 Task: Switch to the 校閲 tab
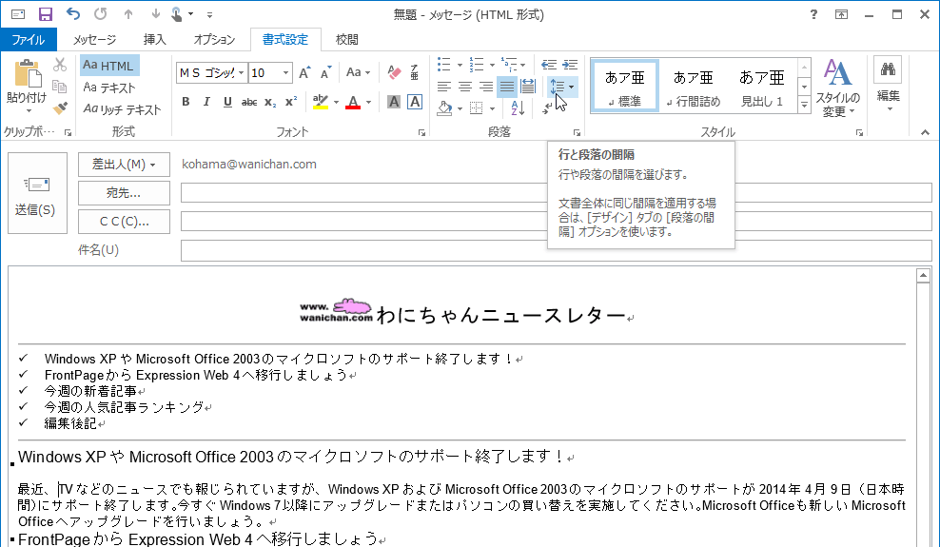tap(346, 40)
